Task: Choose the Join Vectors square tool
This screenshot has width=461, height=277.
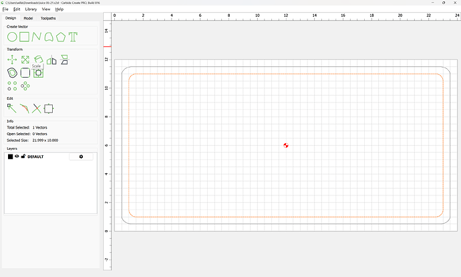Action: (49, 108)
